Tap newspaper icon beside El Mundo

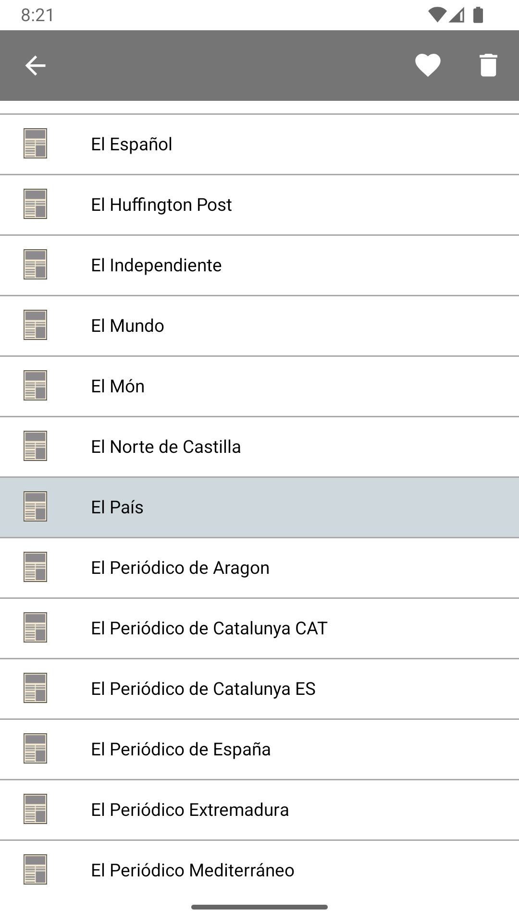click(x=35, y=325)
